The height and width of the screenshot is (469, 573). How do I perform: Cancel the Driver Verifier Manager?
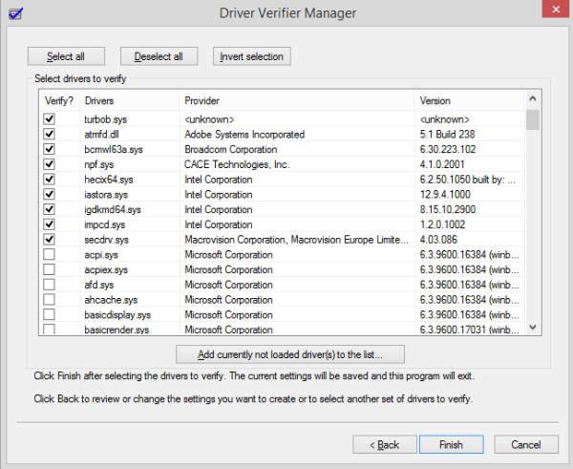[x=525, y=444]
